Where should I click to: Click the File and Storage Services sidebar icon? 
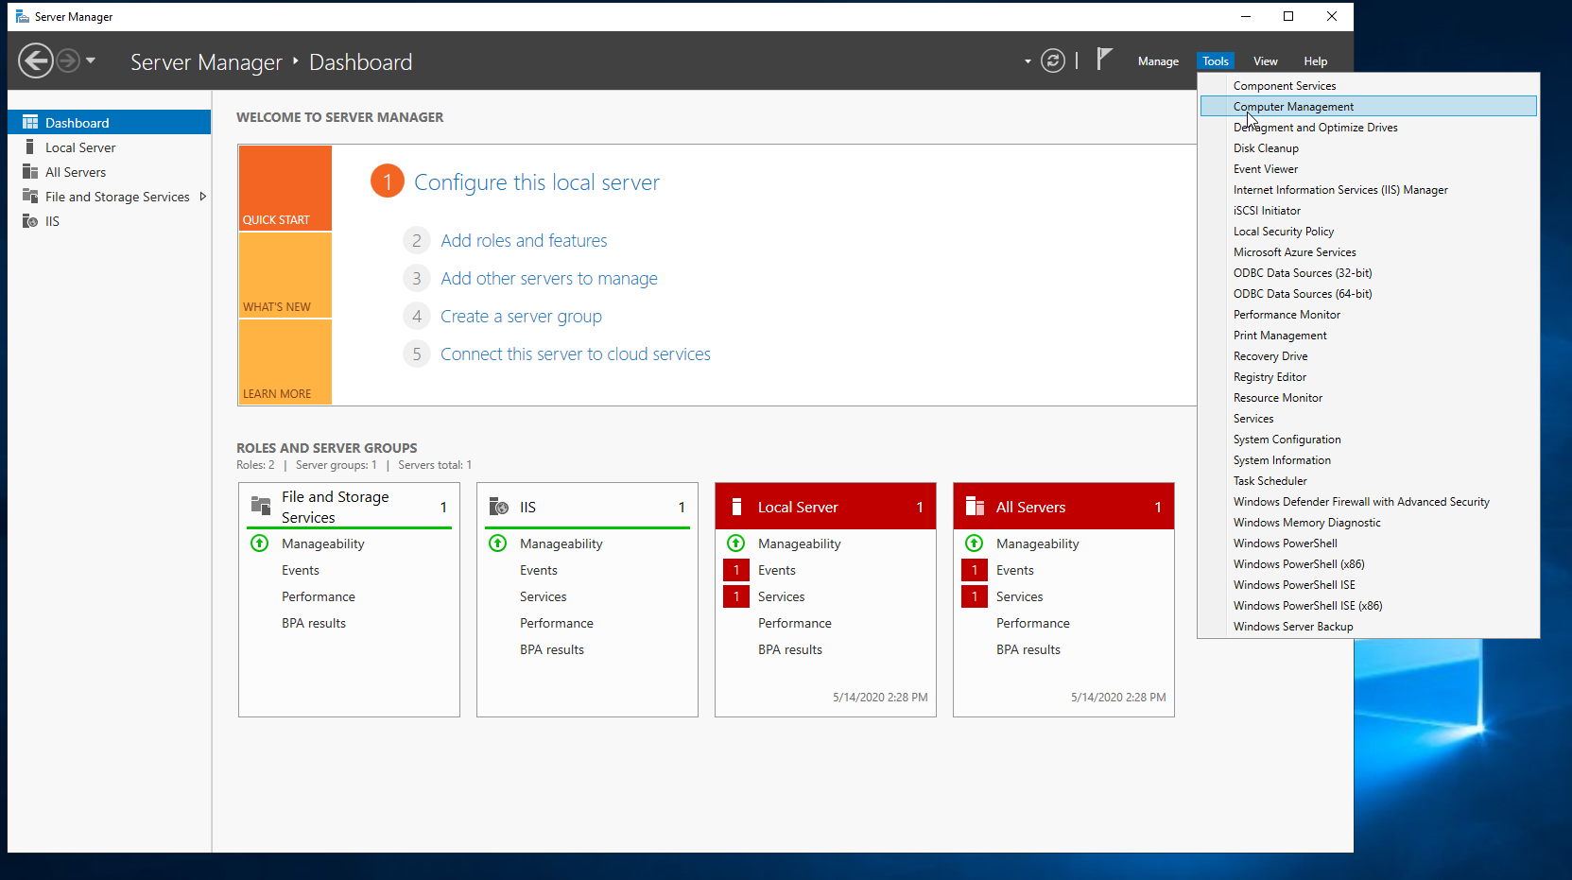pos(30,197)
